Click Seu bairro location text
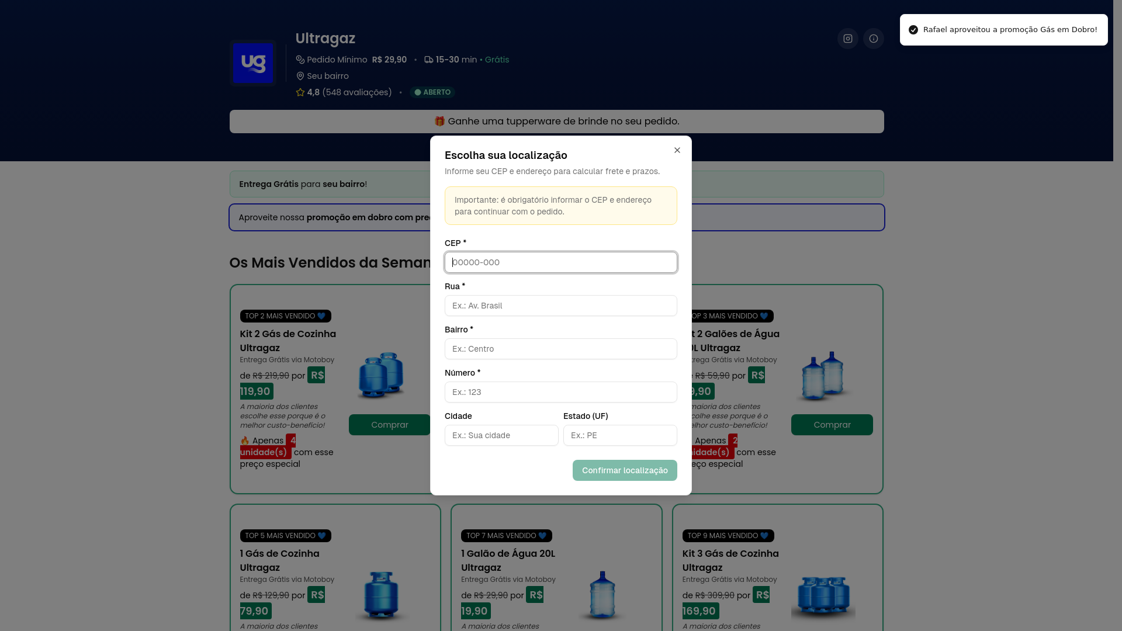 pyautogui.click(x=328, y=76)
